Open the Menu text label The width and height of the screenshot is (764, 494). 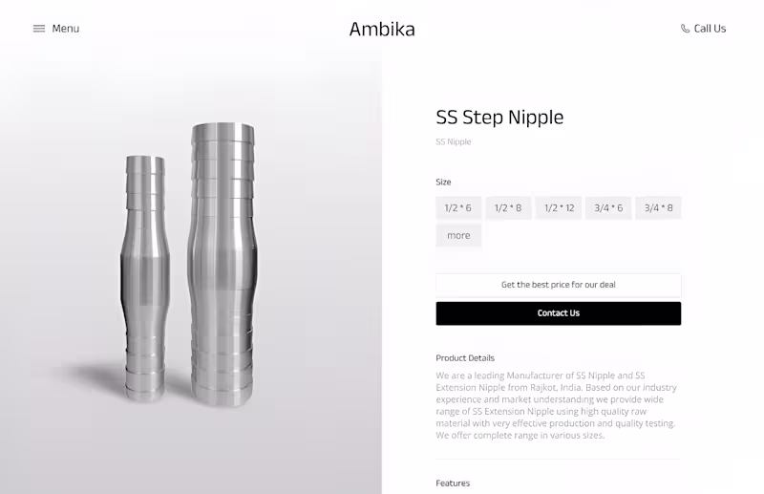(x=66, y=29)
